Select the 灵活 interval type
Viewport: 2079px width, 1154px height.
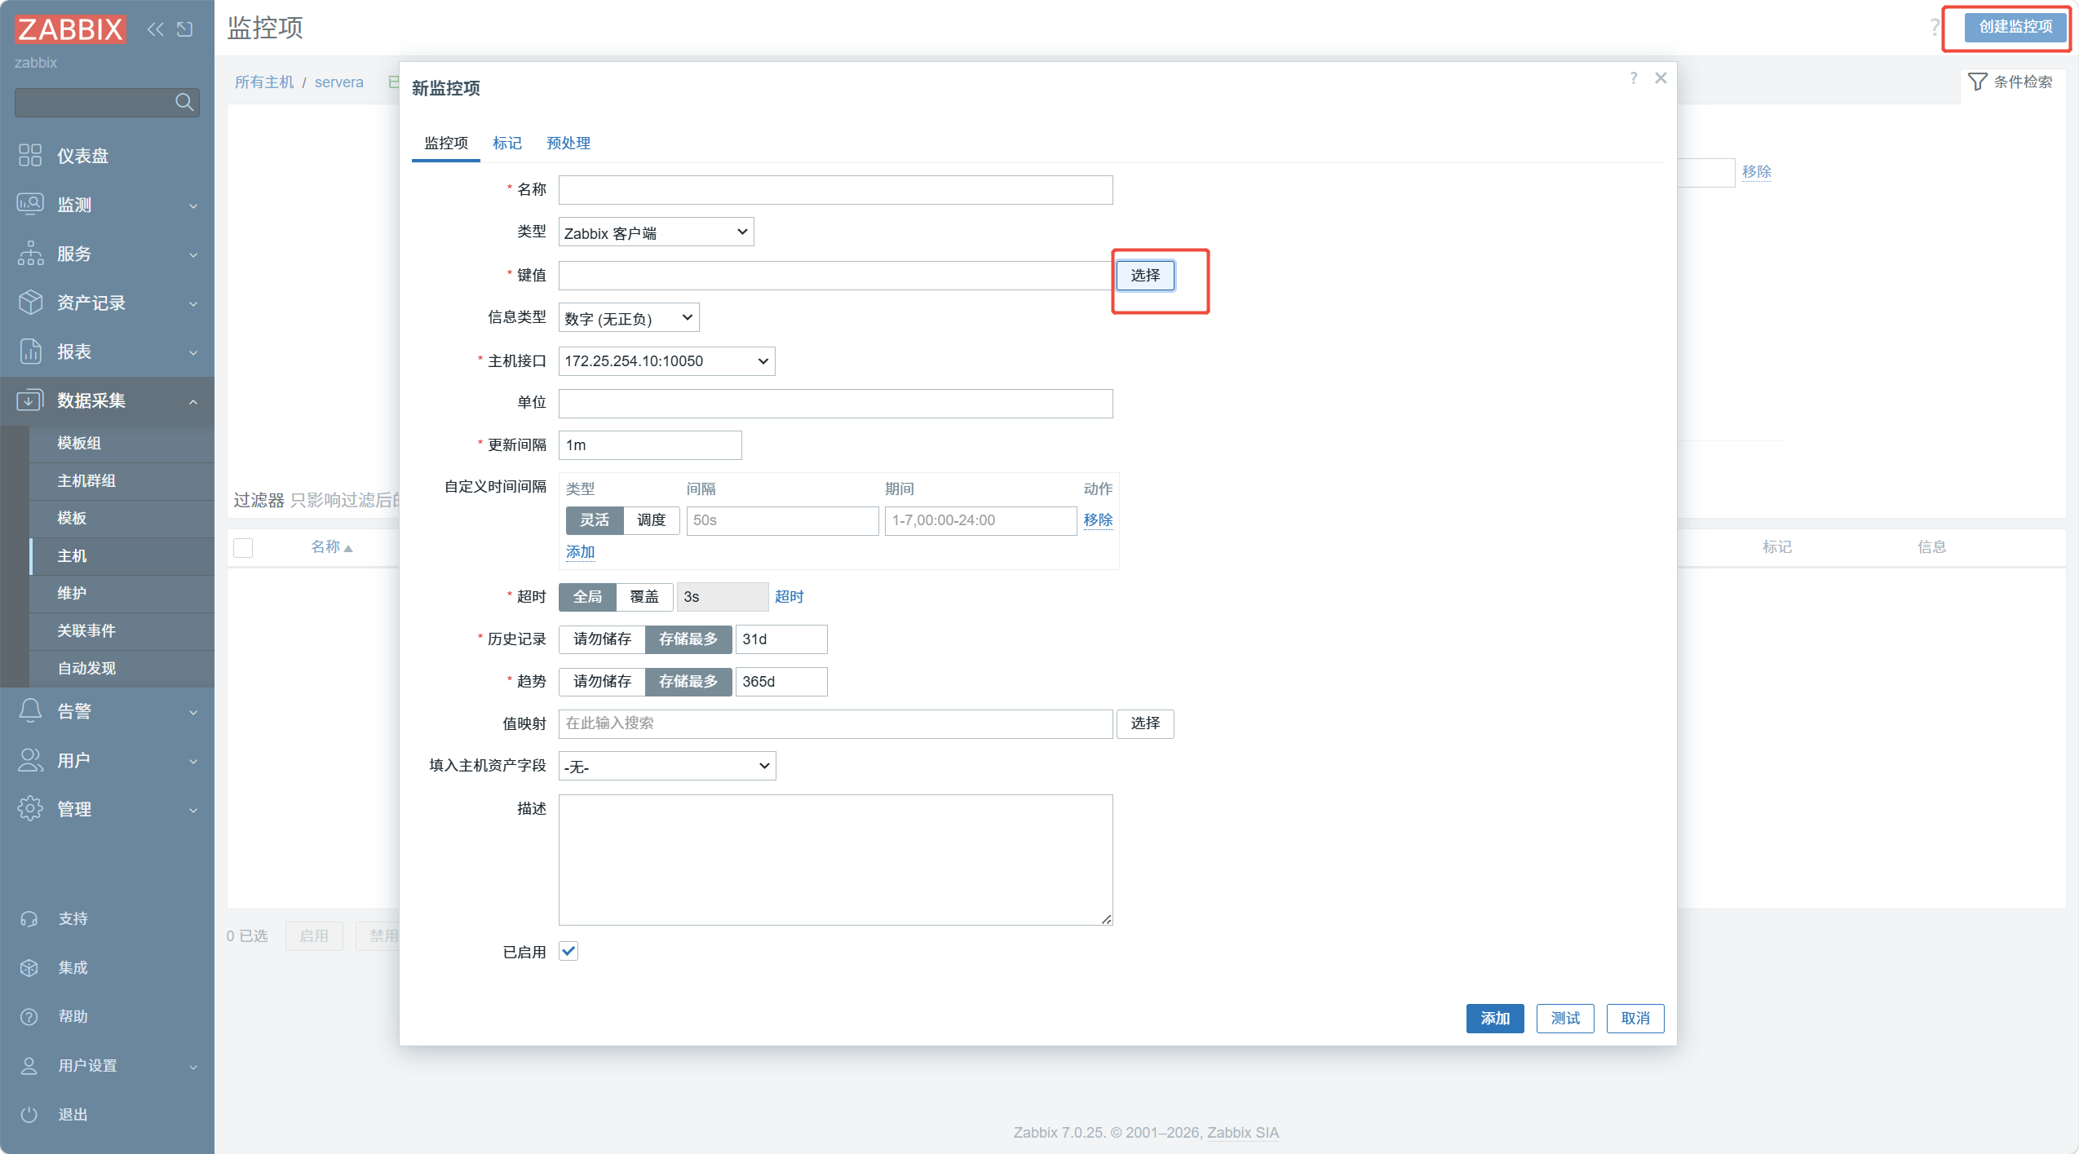[x=595, y=520]
